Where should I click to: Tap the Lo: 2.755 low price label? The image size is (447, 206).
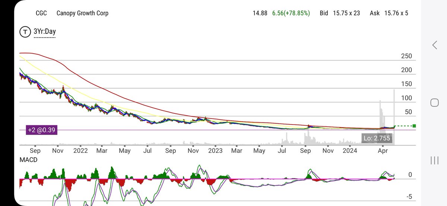point(377,139)
